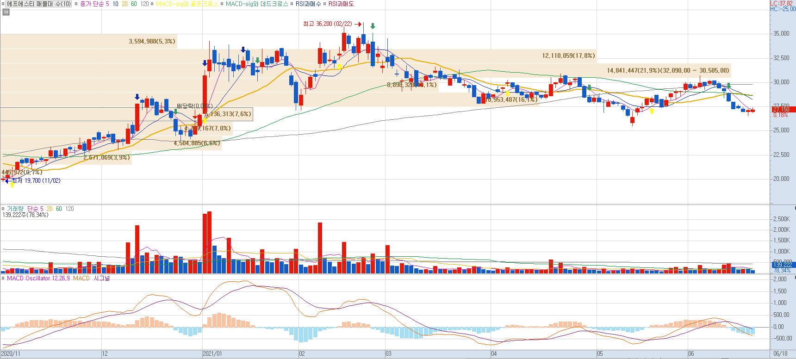
Task: Click the red 27,150 current price tag
Action: 783,110
